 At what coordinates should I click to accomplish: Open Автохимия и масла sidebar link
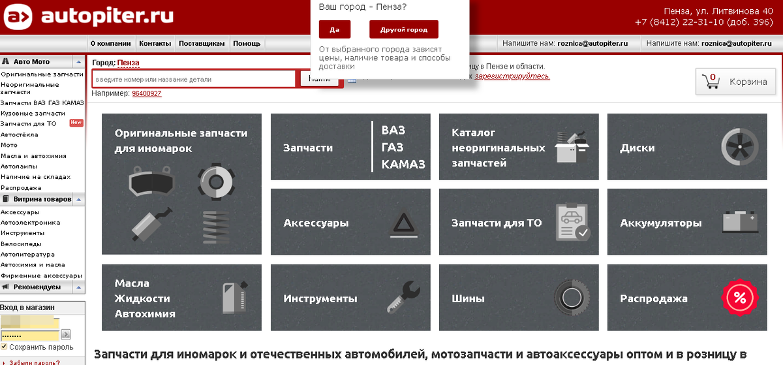[33, 264]
